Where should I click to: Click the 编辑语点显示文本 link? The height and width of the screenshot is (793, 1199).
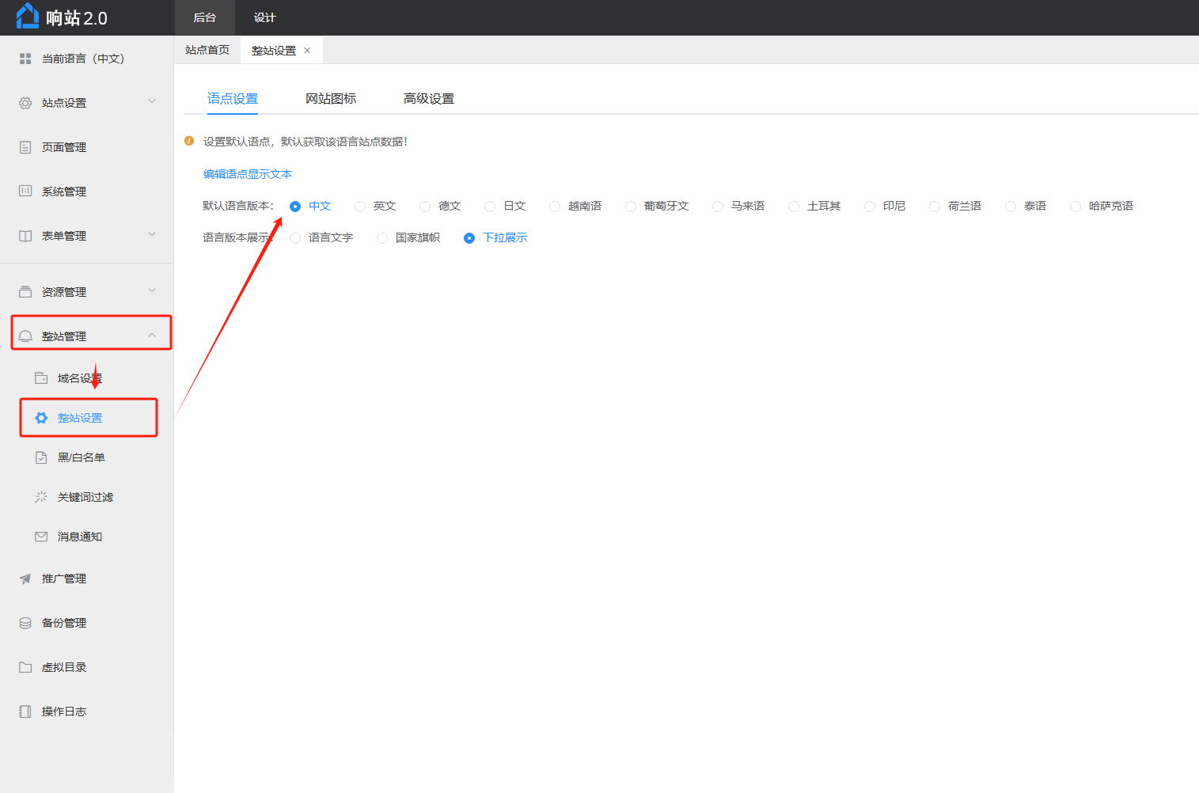click(248, 174)
